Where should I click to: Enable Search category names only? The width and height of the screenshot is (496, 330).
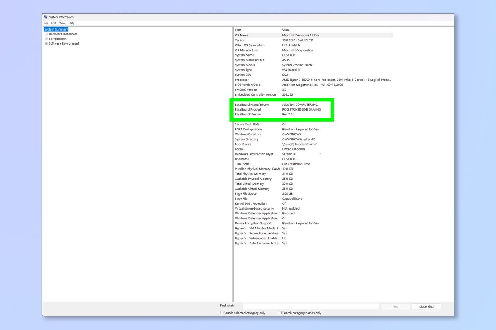[x=280, y=313]
